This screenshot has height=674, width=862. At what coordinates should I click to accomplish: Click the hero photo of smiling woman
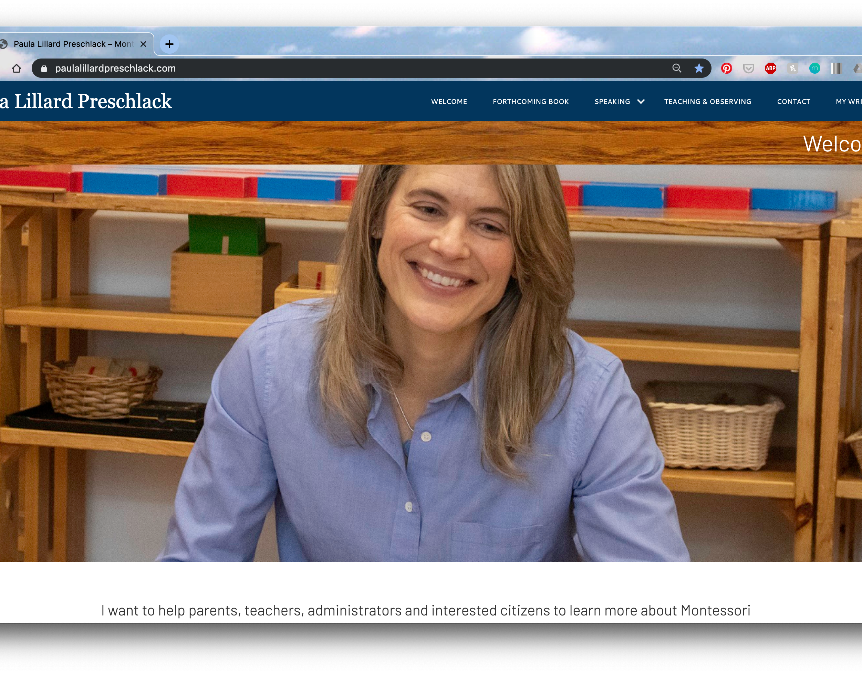431,363
